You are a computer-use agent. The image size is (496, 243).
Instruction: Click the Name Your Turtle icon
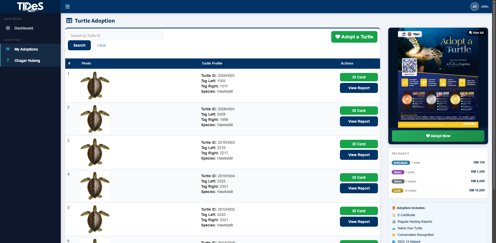pyautogui.click(x=394, y=228)
